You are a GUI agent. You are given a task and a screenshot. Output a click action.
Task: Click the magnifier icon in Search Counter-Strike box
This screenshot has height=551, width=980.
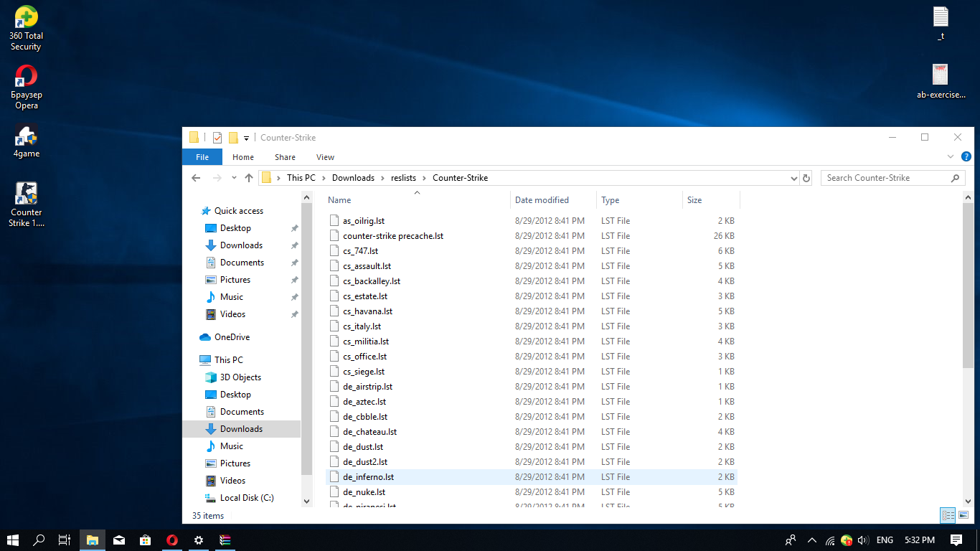click(955, 178)
